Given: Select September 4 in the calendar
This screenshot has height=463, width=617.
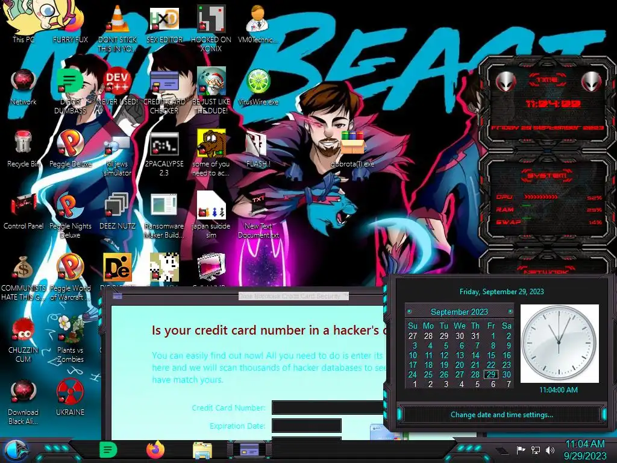Looking at the screenshot, I should point(430,345).
